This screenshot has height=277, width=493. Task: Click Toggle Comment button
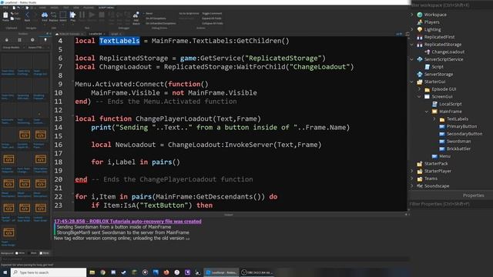[x=212, y=14]
